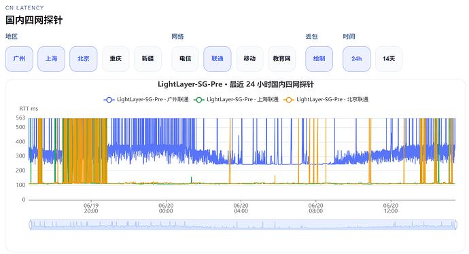Screen dimensions: 469x254
Task: Toggle 上海联通 series in chart legend
Action: click(236, 100)
